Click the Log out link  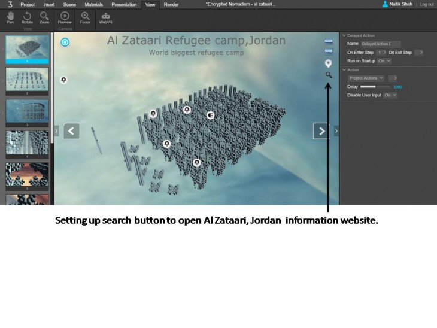[x=427, y=4]
